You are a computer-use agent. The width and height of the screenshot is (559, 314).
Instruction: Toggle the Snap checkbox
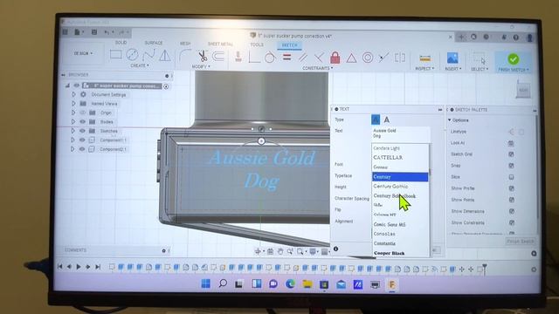511,166
